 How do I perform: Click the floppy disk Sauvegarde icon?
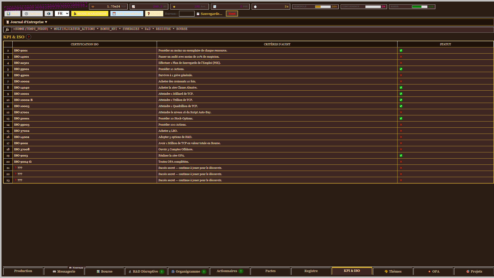tap(198, 14)
